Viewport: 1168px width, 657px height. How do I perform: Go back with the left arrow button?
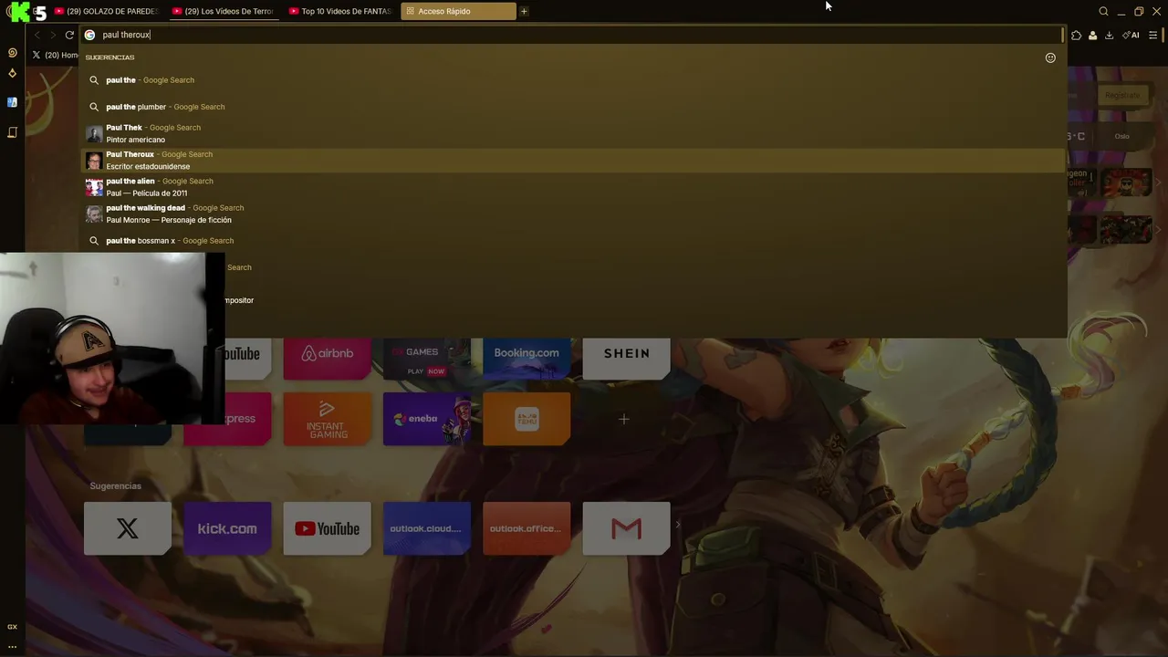click(36, 35)
